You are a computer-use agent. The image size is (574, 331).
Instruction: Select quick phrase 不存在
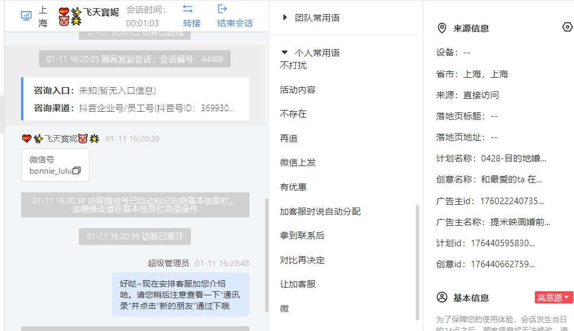pyautogui.click(x=293, y=114)
